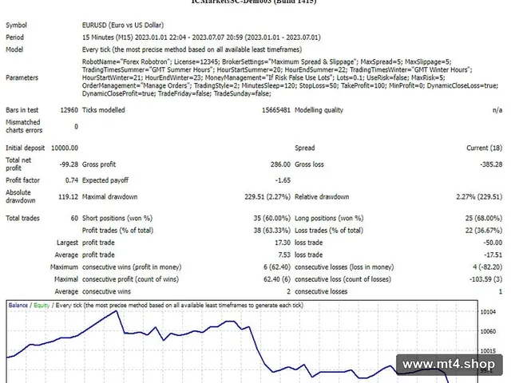Click the Ticks modelled value 15665481
This screenshot has width=511, height=383.
click(x=276, y=110)
